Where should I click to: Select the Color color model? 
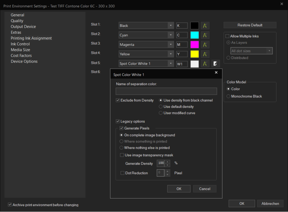[x=228, y=89]
